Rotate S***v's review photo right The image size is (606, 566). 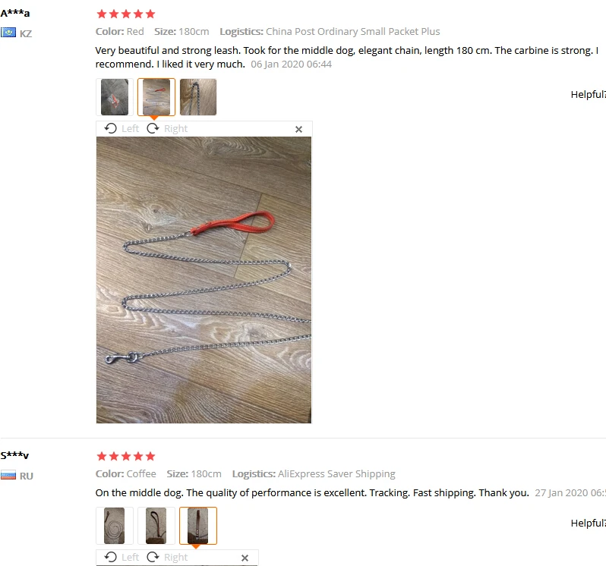point(167,557)
